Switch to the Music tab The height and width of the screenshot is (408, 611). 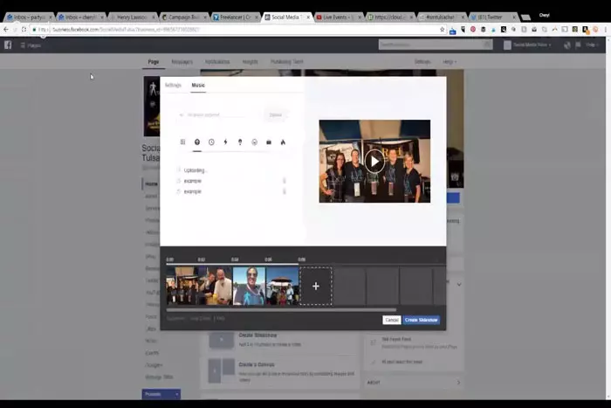tap(198, 85)
